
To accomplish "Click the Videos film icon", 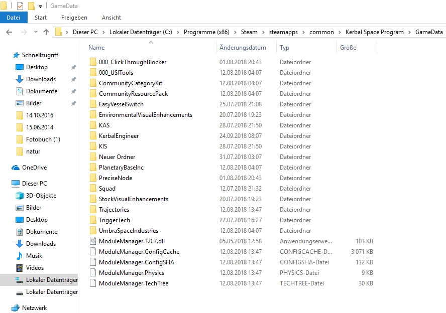I will click(20, 268).
